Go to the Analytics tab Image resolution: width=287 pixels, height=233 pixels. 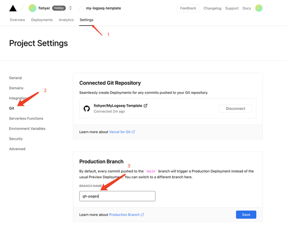[66, 20]
